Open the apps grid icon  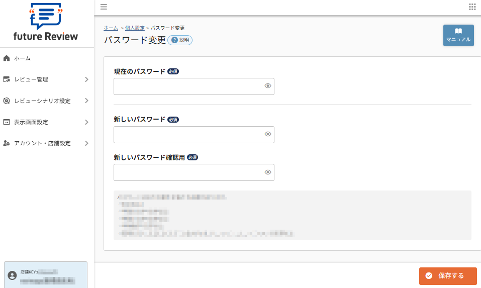point(472,7)
